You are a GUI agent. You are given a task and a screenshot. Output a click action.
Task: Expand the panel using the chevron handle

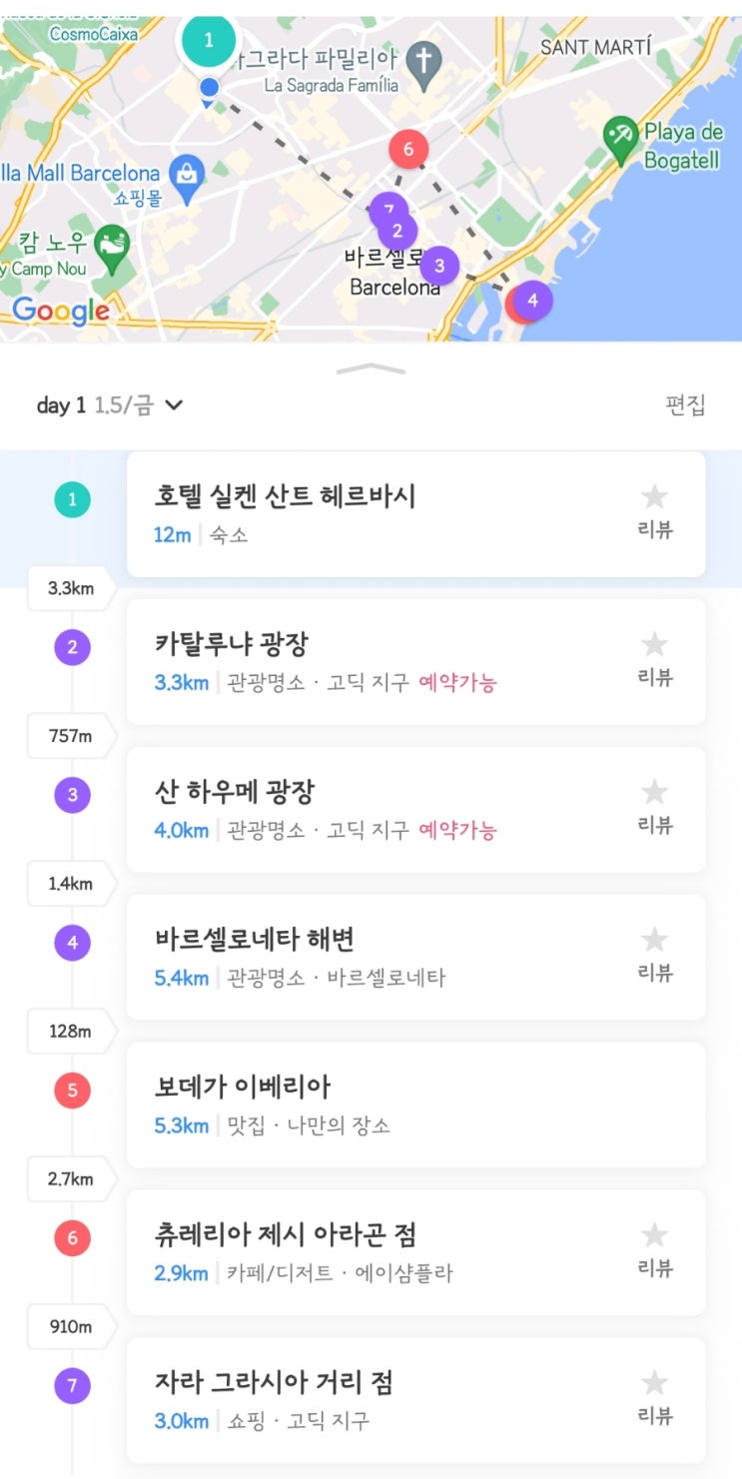tap(371, 369)
